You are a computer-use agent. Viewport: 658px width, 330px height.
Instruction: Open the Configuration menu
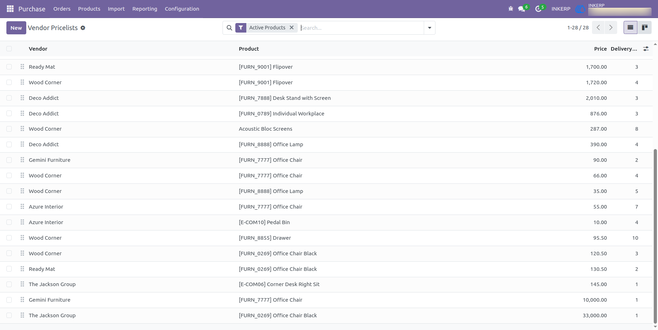182,9
